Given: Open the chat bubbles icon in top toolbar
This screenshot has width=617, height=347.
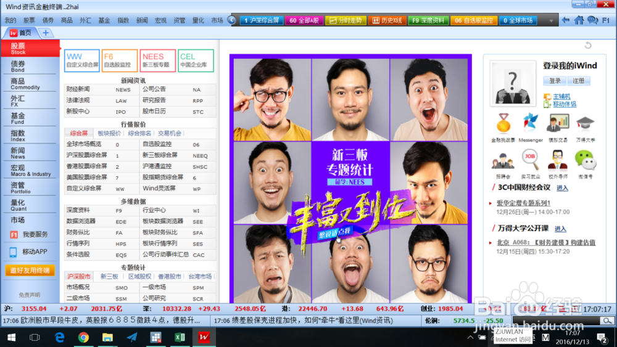Looking at the screenshot, I should [x=592, y=20].
